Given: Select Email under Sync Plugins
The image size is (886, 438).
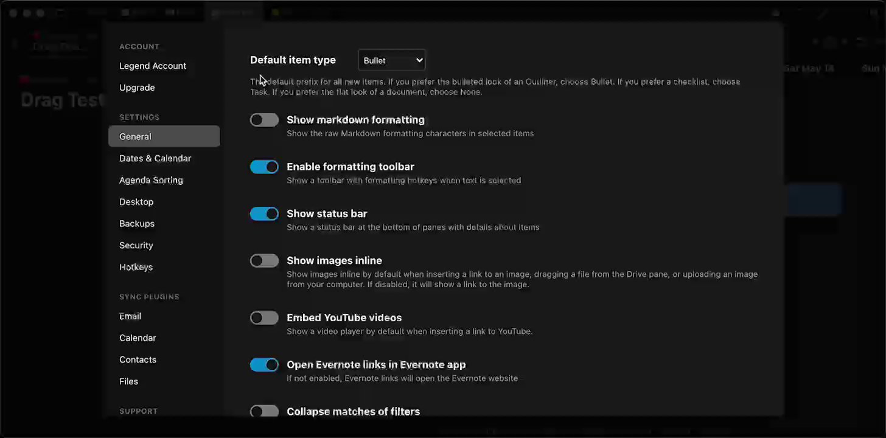Looking at the screenshot, I should (x=130, y=316).
